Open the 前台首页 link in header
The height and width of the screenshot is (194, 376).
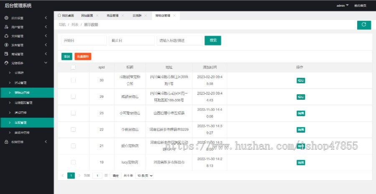[360, 5]
